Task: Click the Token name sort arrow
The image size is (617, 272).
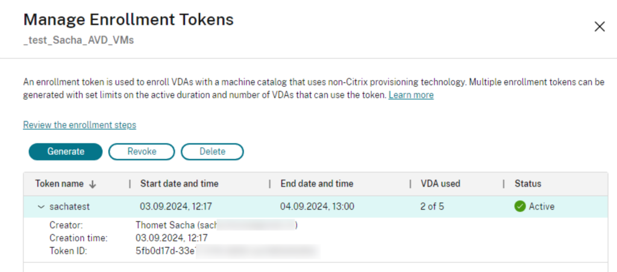Action: [93, 184]
